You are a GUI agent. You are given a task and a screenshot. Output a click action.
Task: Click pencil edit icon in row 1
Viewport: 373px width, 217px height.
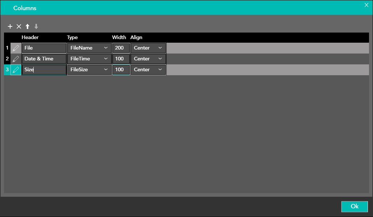pos(16,48)
